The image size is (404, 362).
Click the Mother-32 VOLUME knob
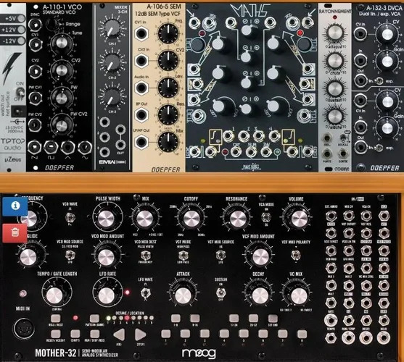pos(299,218)
